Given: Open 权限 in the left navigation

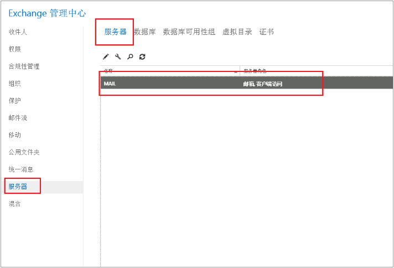Looking at the screenshot, I should click(15, 49).
